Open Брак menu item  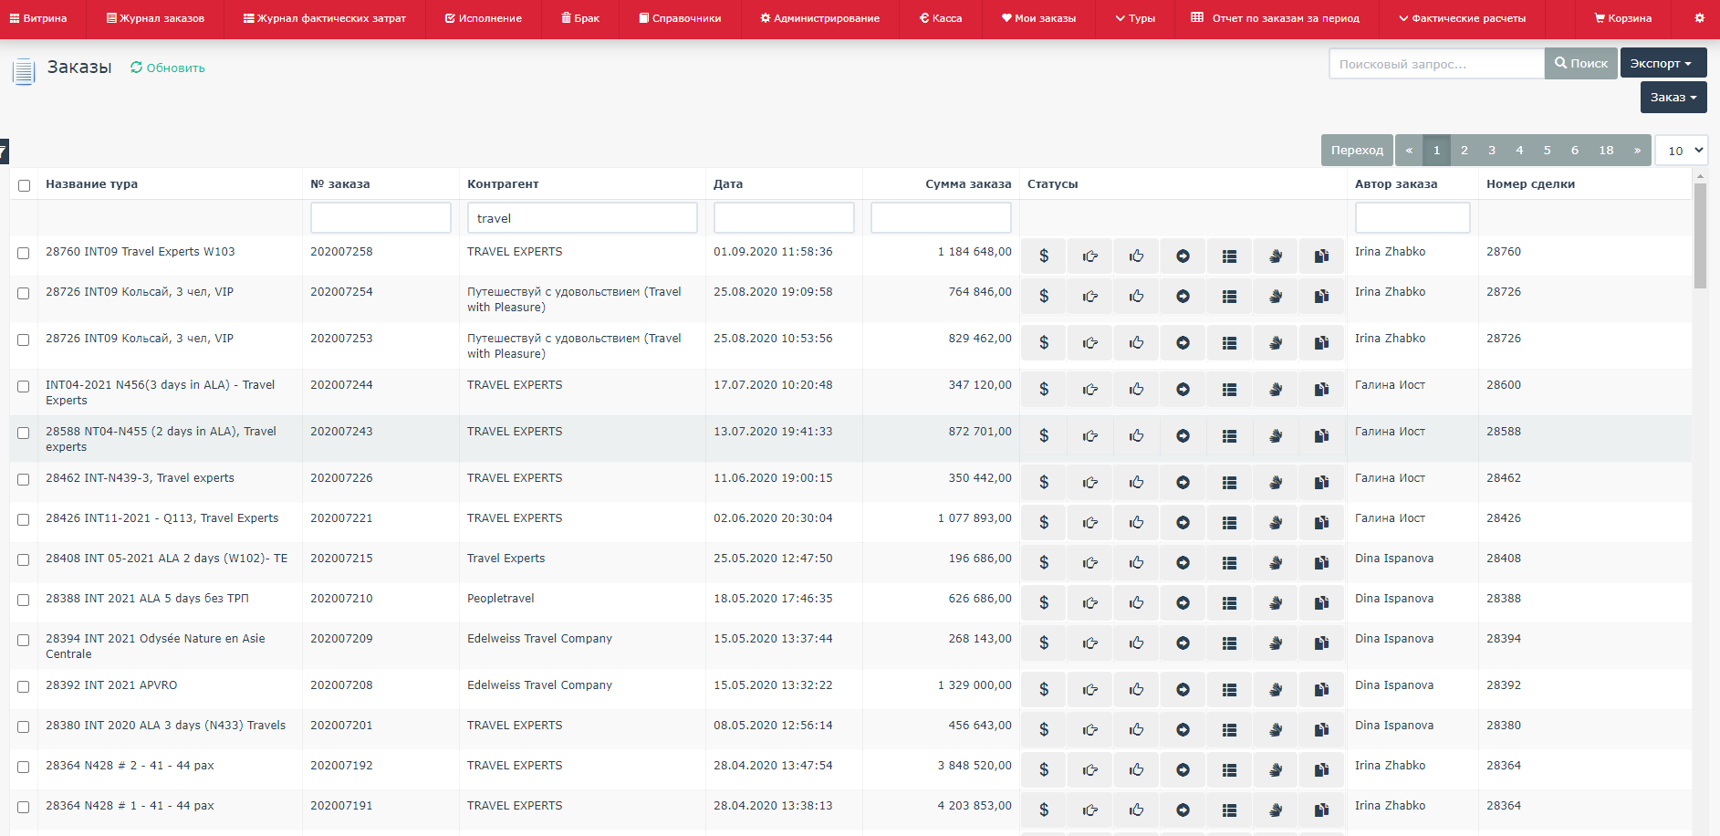[x=580, y=18]
